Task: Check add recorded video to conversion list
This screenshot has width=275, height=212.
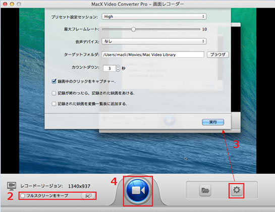Action: pyautogui.click(x=54, y=103)
